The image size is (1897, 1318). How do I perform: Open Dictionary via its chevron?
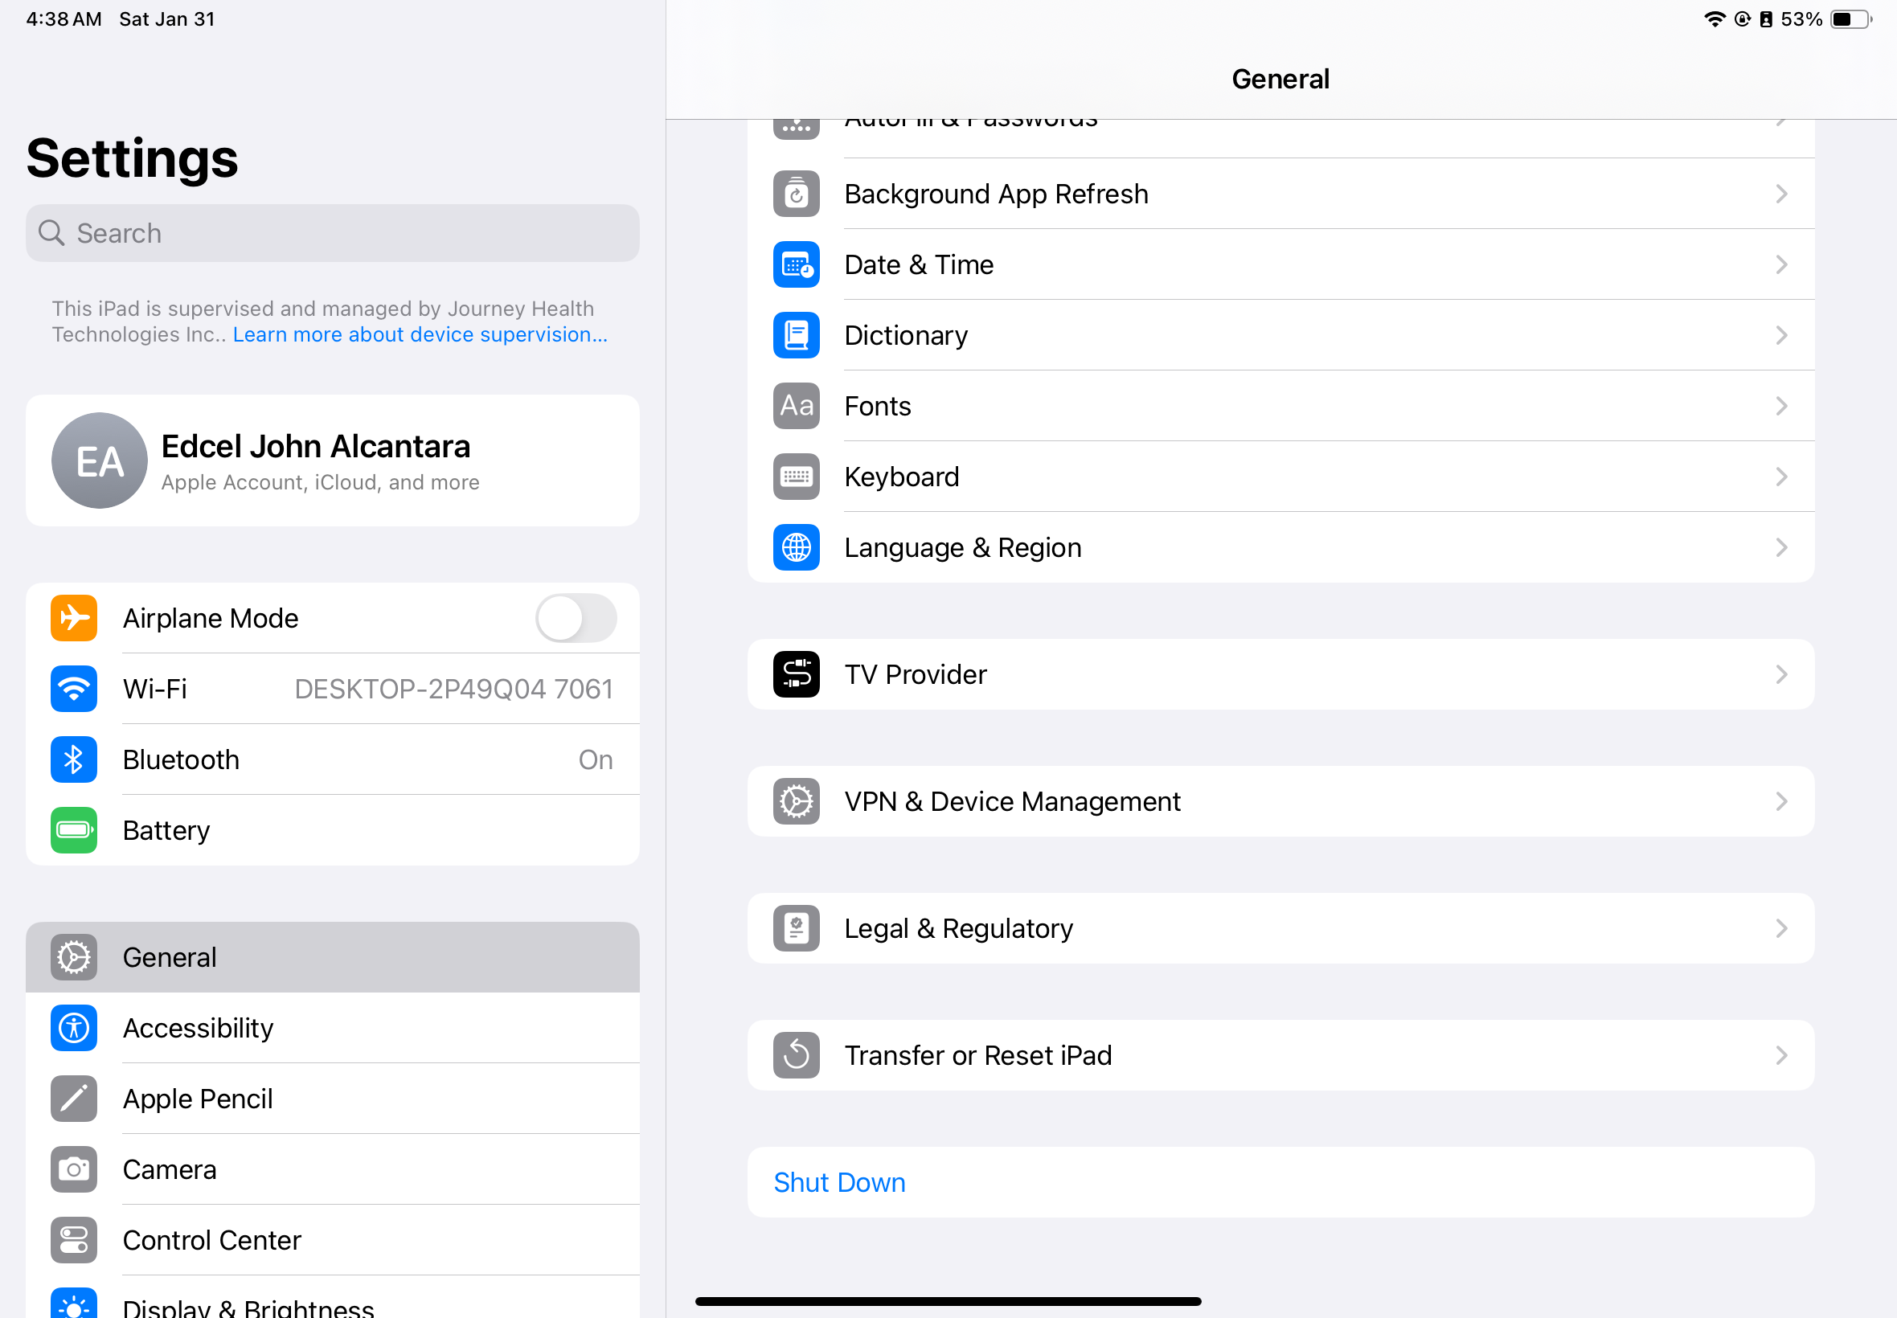[1781, 335]
